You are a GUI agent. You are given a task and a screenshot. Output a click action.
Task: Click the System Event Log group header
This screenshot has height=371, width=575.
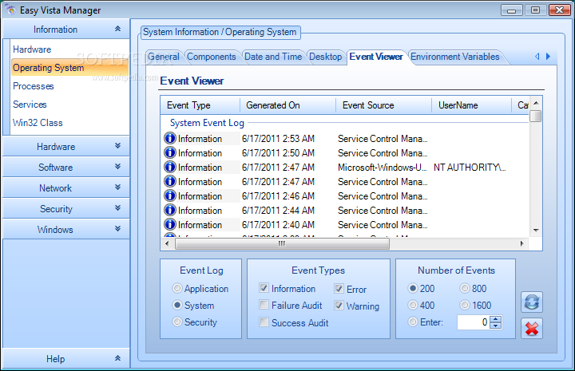click(x=207, y=123)
